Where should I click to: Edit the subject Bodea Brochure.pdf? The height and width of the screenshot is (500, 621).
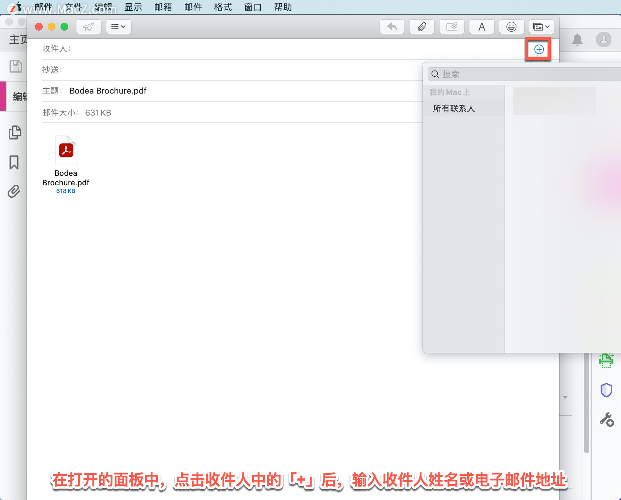(108, 91)
